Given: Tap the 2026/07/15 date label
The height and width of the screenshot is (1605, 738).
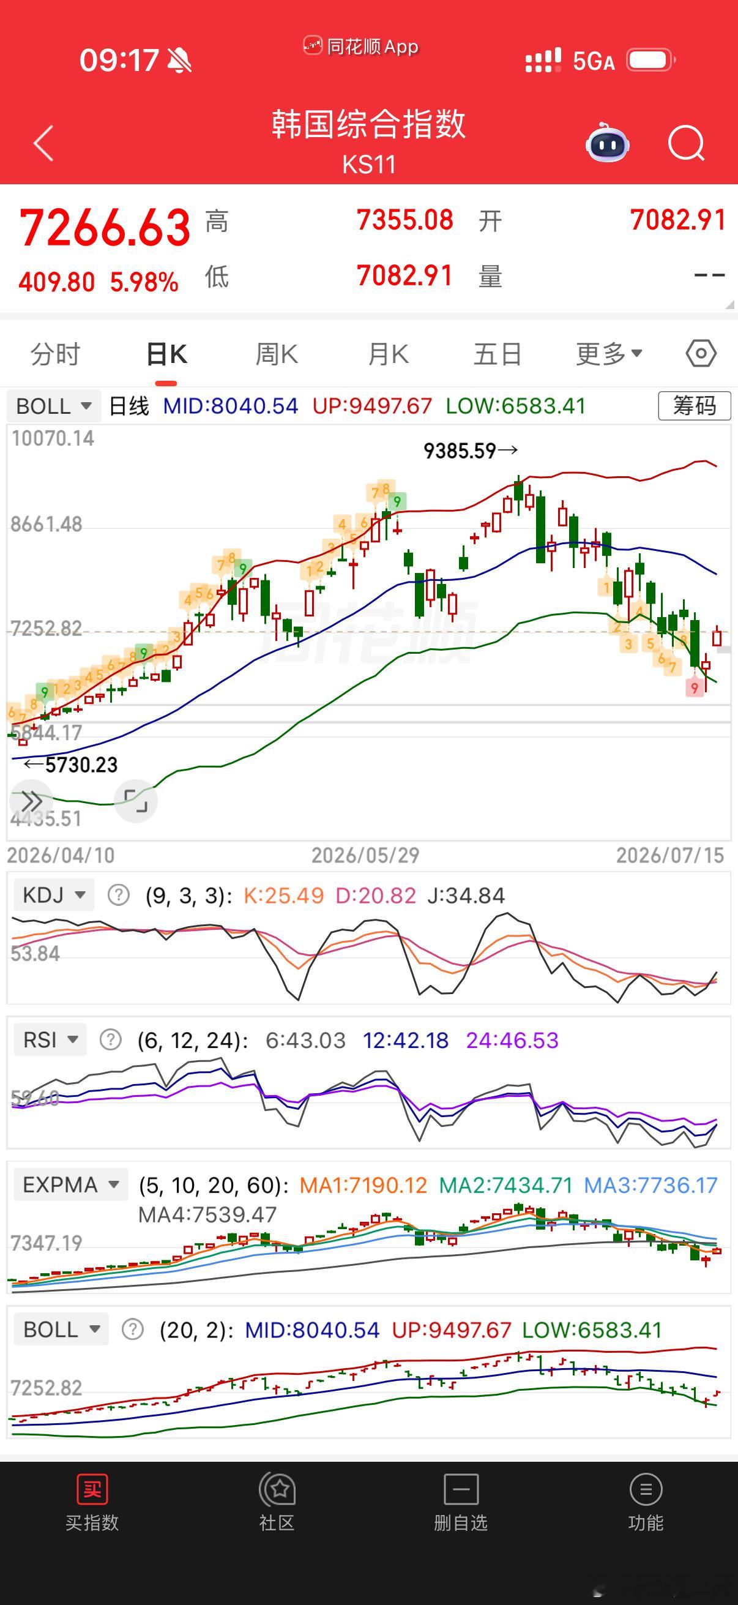Looking at the screenshot, I should pos(670,855).
